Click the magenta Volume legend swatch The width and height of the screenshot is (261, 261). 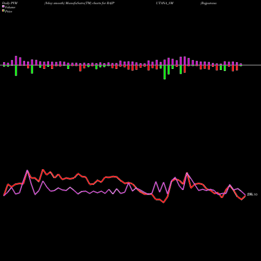tap(3, 7)
